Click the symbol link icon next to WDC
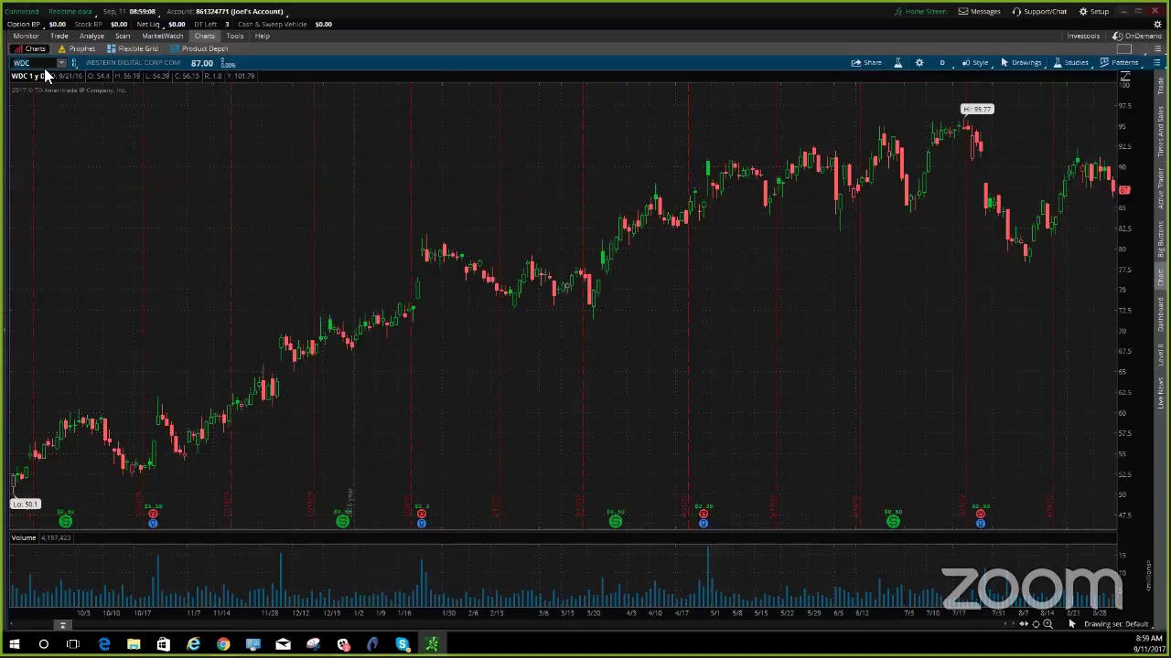The width and height of the screenshot is (1171, 658). click(x=74, y=63)
